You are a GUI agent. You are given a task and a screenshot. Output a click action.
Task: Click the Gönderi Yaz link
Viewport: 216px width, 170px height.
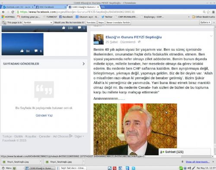(x=44, y=115)
